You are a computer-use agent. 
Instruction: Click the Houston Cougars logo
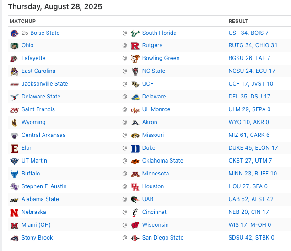click(135, 187)
